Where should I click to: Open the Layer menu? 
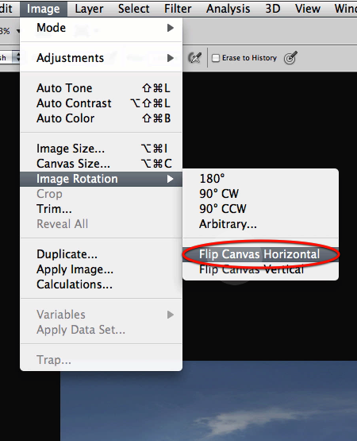pos(89,9)
